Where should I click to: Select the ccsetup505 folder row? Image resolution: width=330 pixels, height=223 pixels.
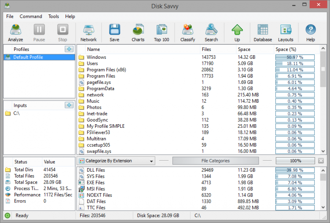coord(198,145)
